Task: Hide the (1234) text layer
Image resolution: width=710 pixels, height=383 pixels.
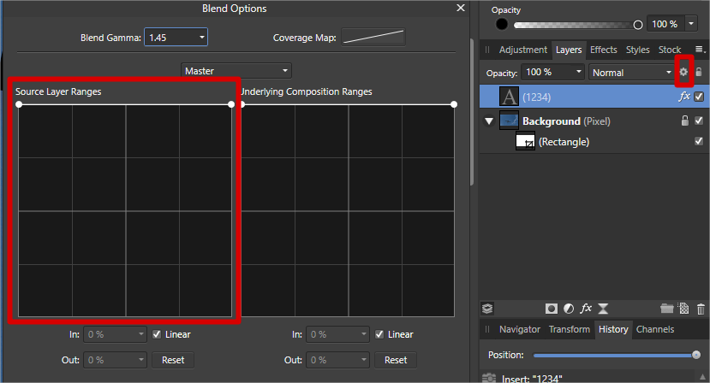Action: [699, 97]
